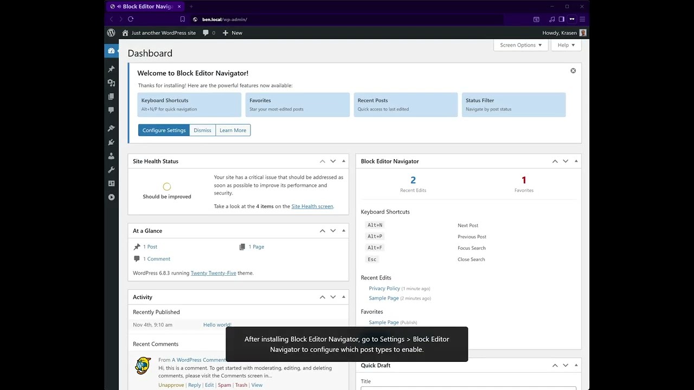Open the Appearance brush icon in sidebar
This screenshot has width=694, height=390.
pyautogui.click(x=111, y=128)
